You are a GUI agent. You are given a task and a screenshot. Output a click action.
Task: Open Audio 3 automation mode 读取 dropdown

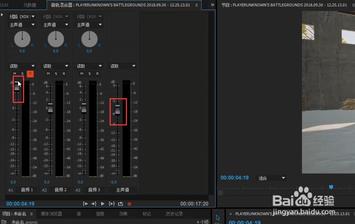pyautogui.click(x=89, y=66)
